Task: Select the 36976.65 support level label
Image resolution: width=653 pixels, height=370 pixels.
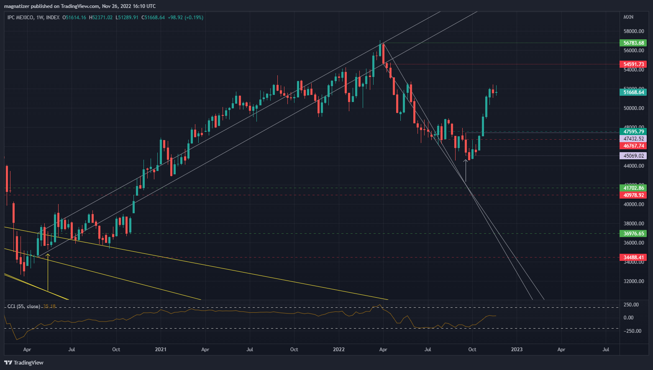Action: pos(633,234)
